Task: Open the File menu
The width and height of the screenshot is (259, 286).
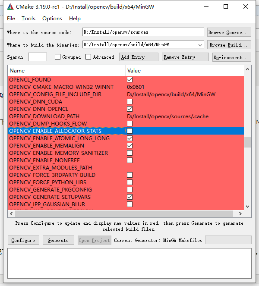Action: coord(11,19)
